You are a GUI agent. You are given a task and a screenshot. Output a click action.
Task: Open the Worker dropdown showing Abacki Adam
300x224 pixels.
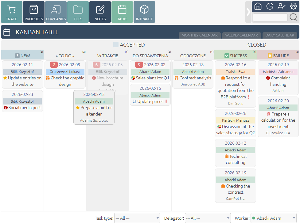tap(274, 218)
